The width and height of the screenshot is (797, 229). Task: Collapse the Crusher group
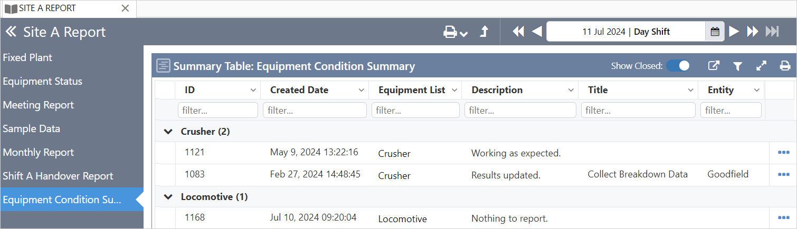168,132
